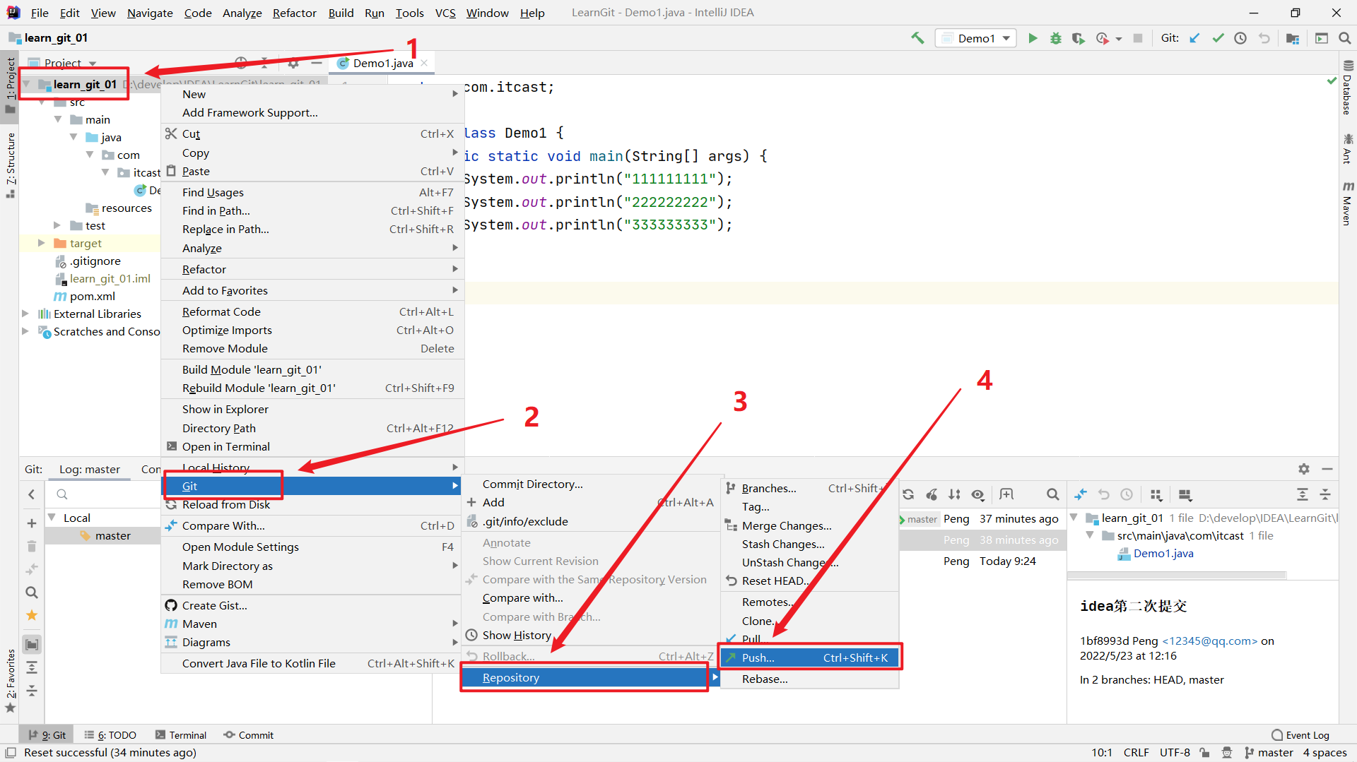This screenshot has width=1357, height=762.
Task: Toggle the 9: Git tool window button
Action: (x=47, y=735)
